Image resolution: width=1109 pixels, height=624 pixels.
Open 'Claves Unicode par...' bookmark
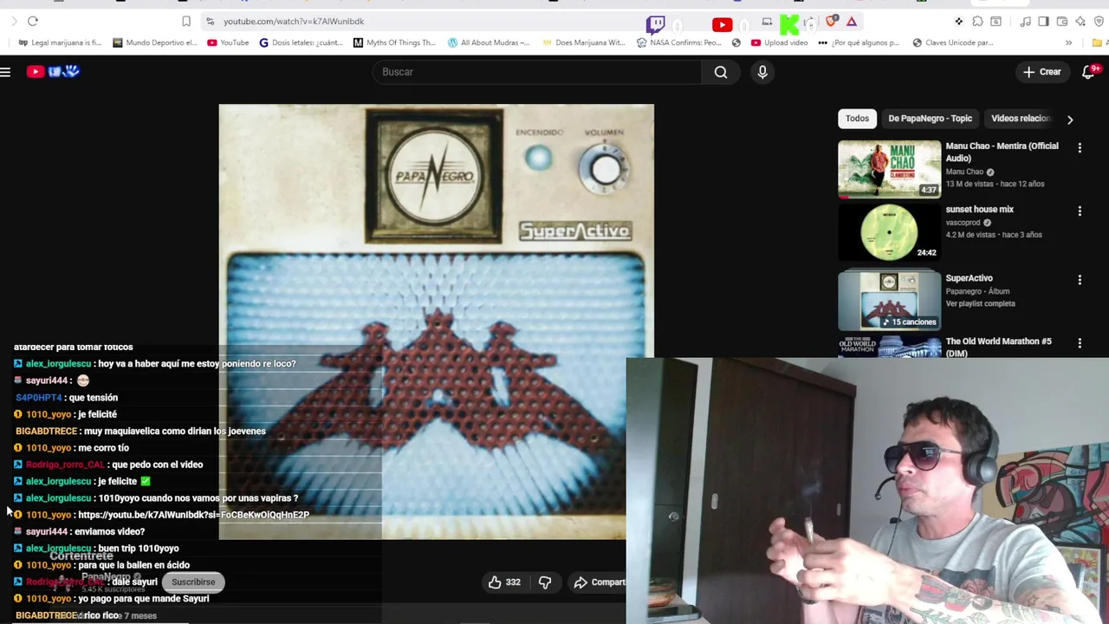(952, 42)
